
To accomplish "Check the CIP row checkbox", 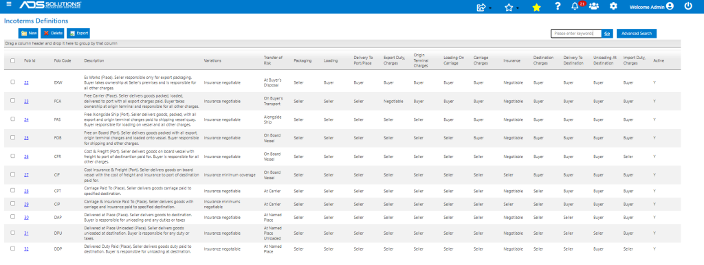I will tap(12, 204).
